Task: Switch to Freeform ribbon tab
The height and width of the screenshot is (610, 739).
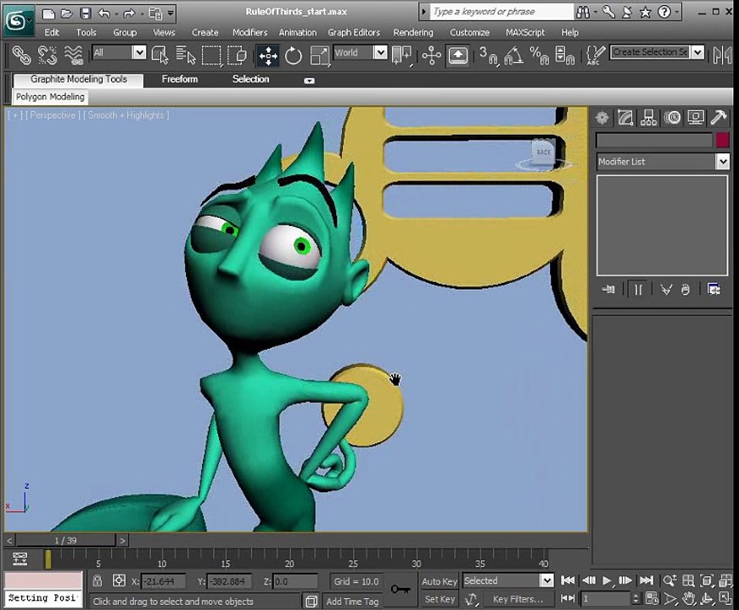Action: pyautogui.click(x=180, y=79)
